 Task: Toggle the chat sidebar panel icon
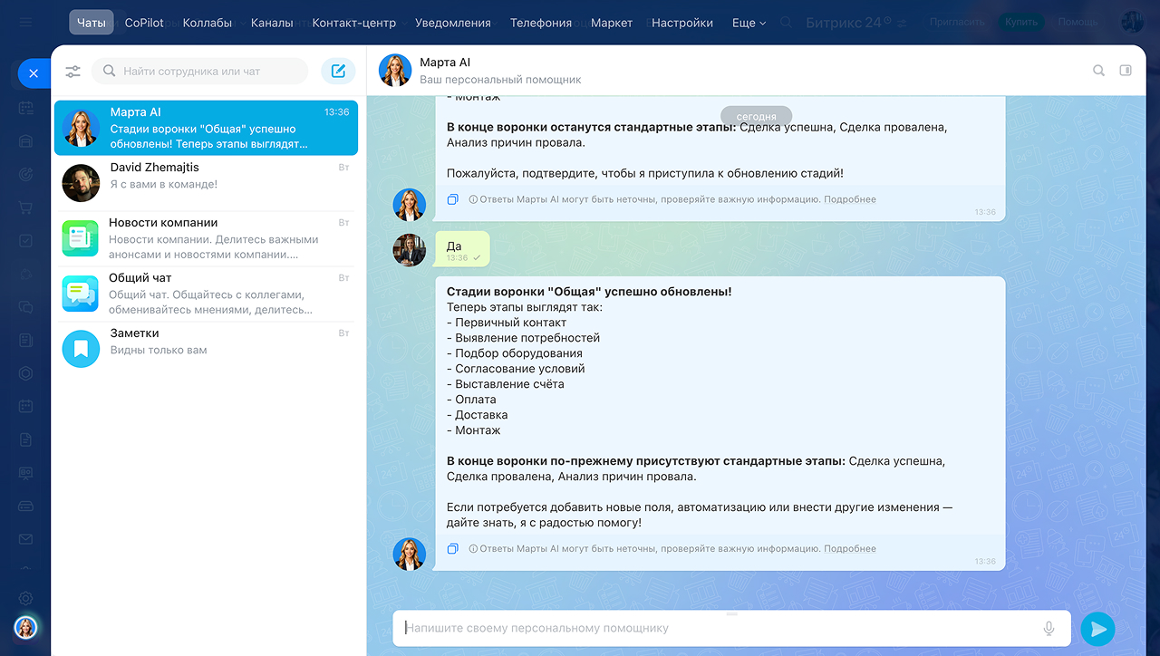pos(1126,71)
